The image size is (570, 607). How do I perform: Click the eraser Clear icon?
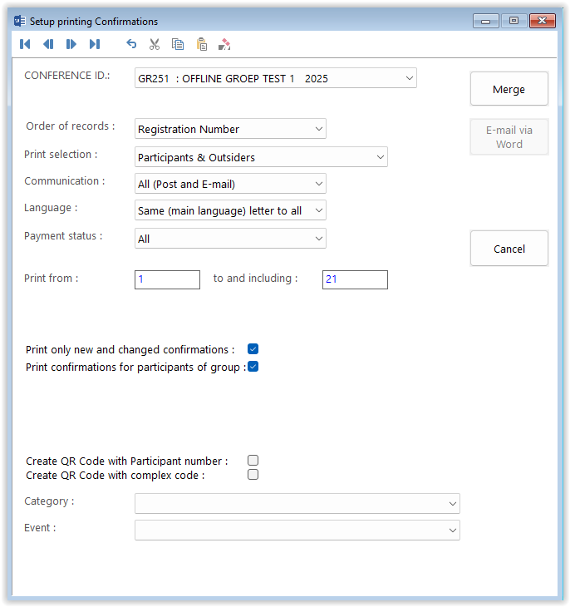point(224,44)
